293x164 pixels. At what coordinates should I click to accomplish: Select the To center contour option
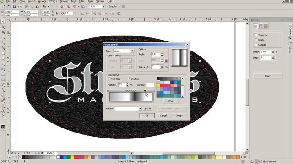[x=256, y=35]
